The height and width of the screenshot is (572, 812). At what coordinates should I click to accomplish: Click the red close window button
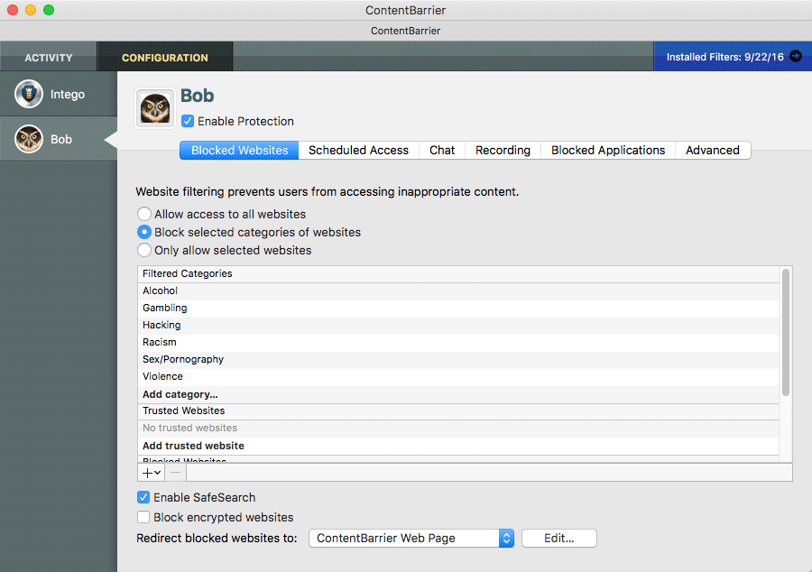(13, 10)
